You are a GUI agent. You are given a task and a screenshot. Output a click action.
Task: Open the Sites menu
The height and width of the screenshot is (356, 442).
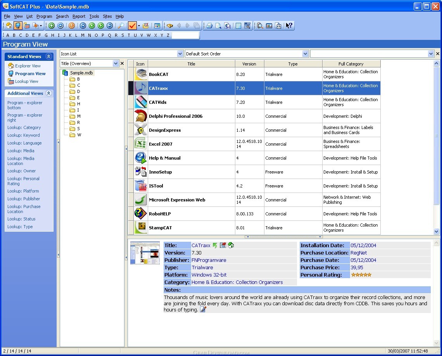click(107, 16)
